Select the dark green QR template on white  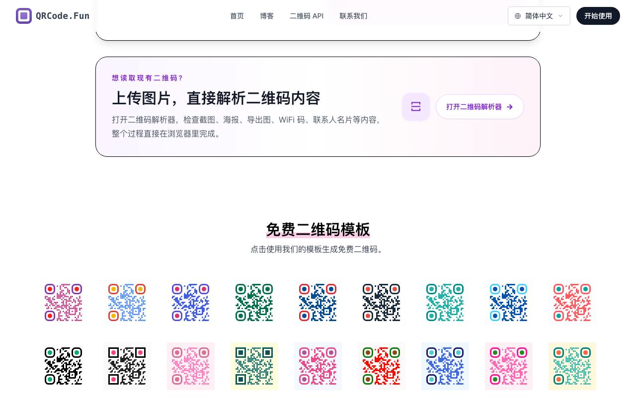(x=254, y=303)
